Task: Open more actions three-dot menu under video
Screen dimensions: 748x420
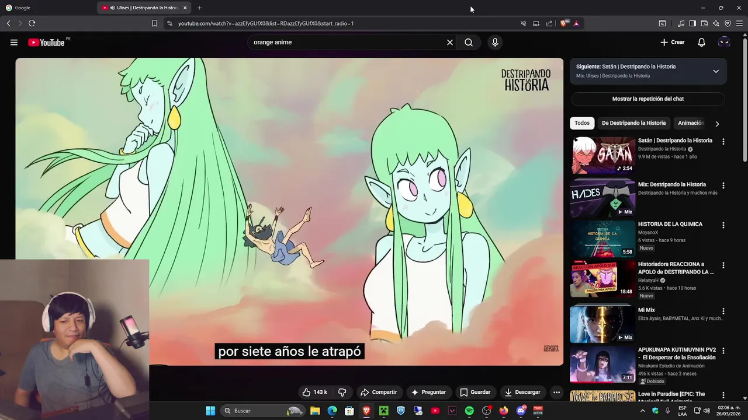Action: pyautogui.click(x=556, y=392)
